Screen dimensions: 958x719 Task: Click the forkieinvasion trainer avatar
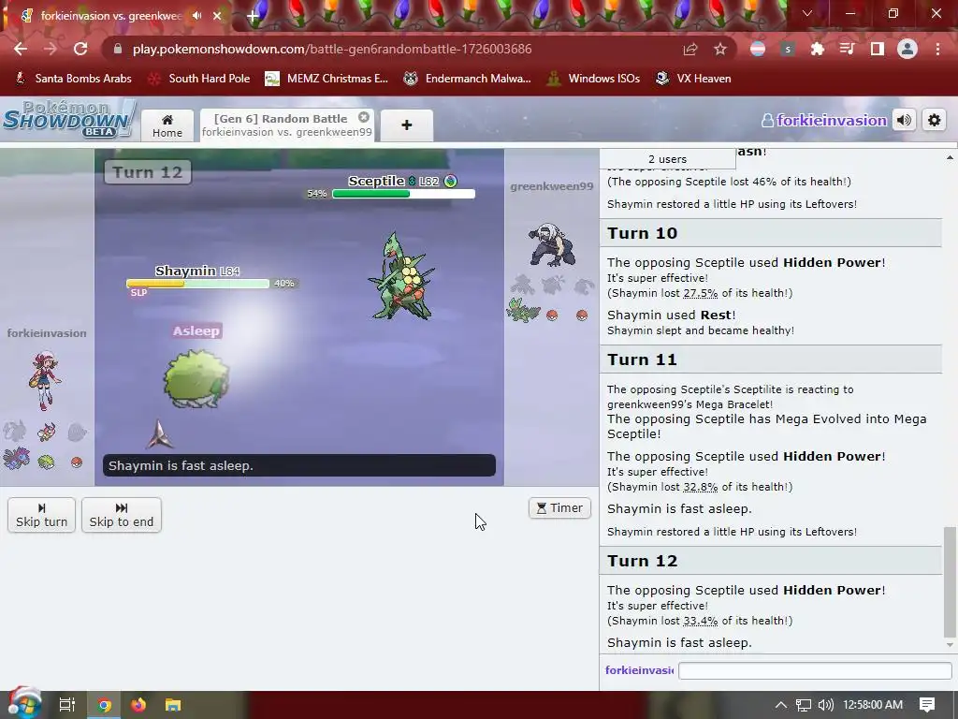[45, 380]
